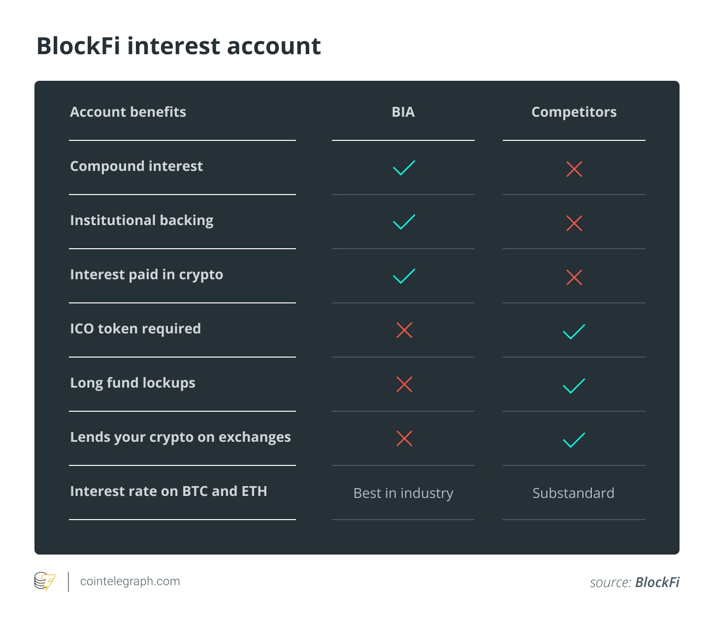
Task: Open the cointelegraph.com link
Action: tap(130, 581)
